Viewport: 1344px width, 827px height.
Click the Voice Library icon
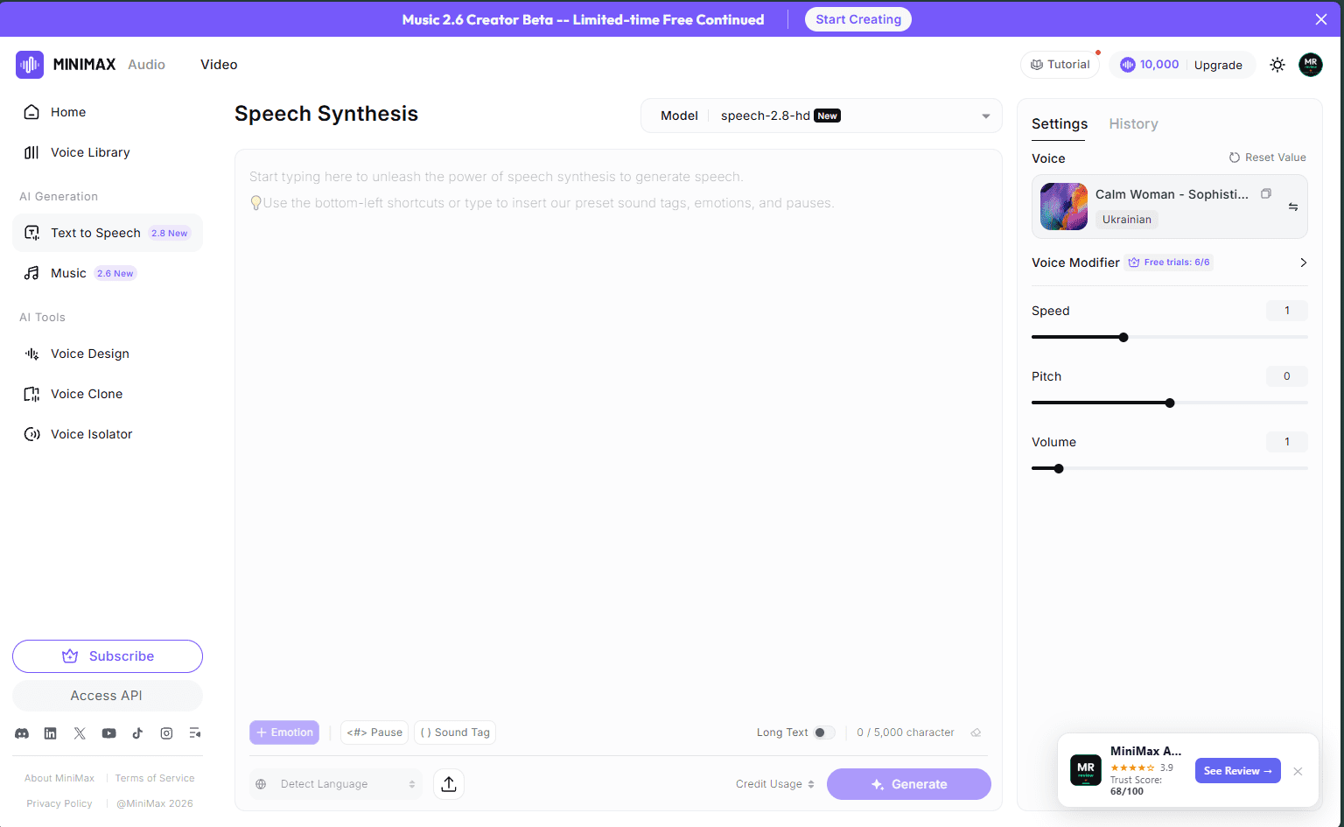31,152
